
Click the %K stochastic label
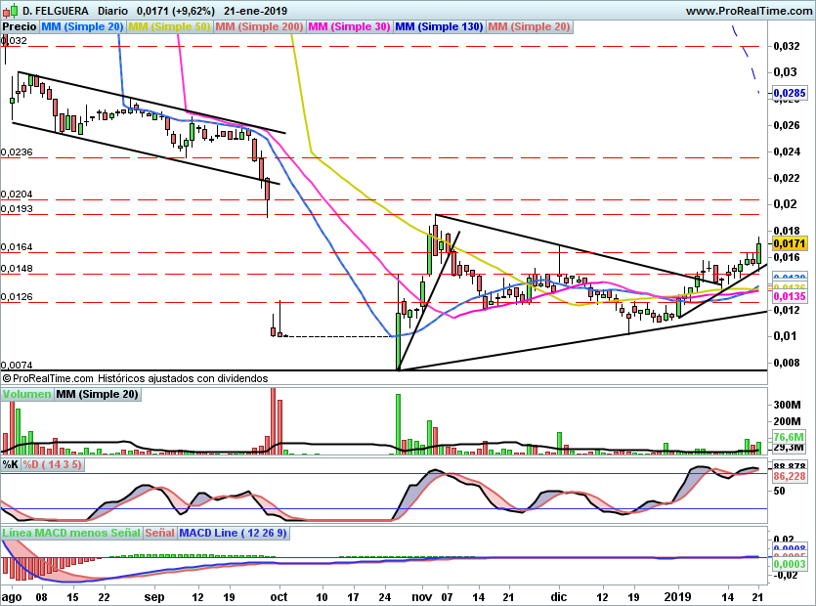11,464
